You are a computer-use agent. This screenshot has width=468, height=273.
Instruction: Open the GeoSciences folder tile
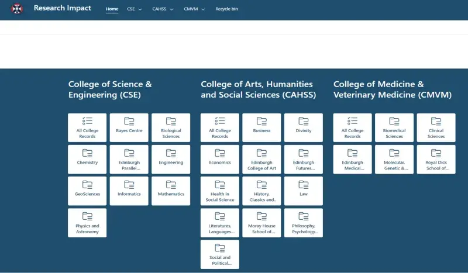pos(87,191)
